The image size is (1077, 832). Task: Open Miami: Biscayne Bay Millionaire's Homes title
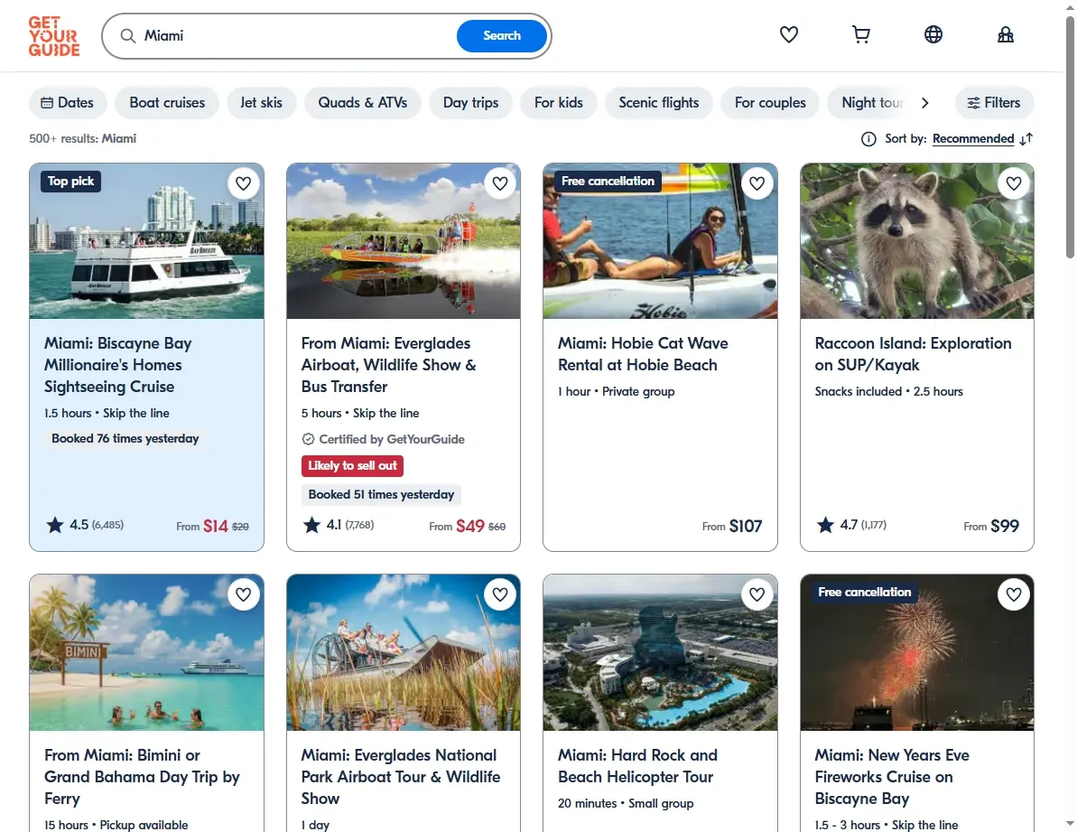coord(118,365)
